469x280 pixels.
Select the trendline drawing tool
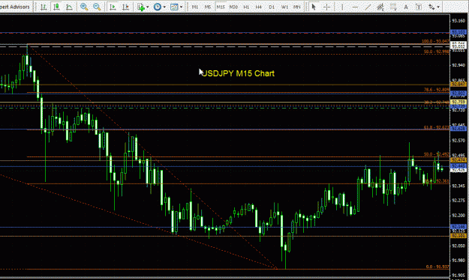tap(368, 7)
